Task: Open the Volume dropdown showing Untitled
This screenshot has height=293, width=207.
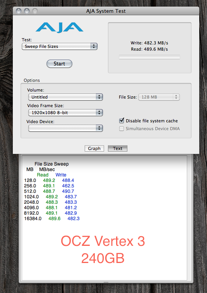Action: [65, 97]
